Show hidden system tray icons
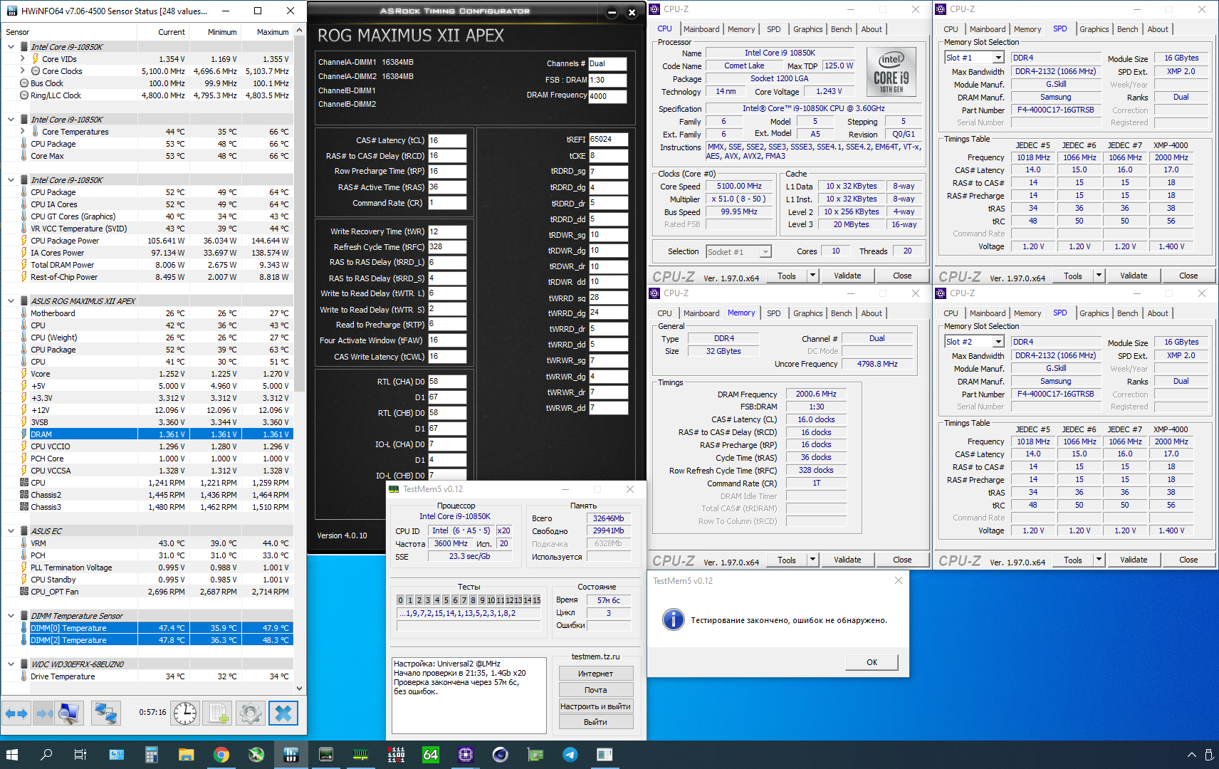This screenshot has width=1219, height=769. click(x=1191, y=755)
